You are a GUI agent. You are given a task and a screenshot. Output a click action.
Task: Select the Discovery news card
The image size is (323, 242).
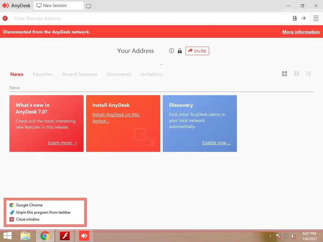pos(200,124)
